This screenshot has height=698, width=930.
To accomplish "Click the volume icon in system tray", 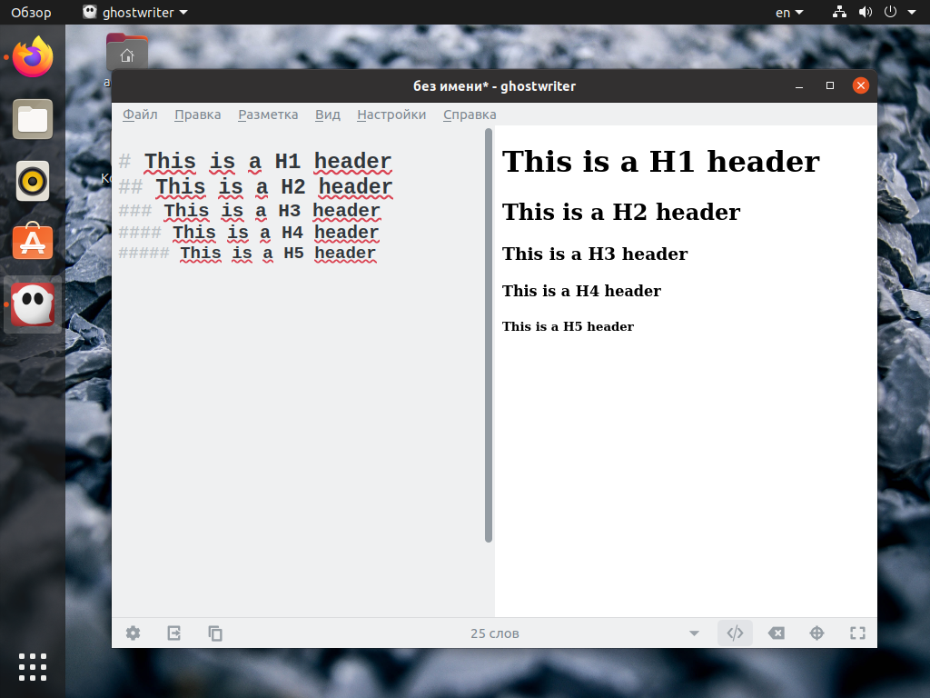I will point(866,12).
